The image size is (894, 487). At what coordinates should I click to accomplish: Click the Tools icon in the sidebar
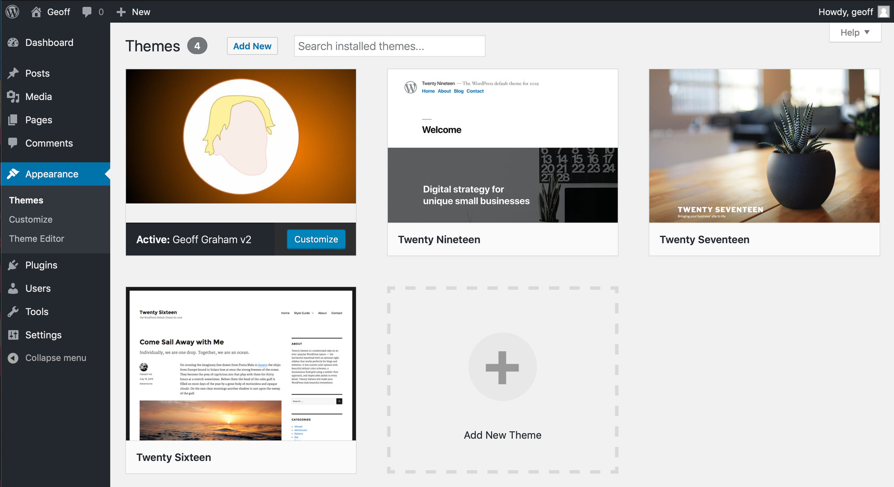click(x=13, y=311)
